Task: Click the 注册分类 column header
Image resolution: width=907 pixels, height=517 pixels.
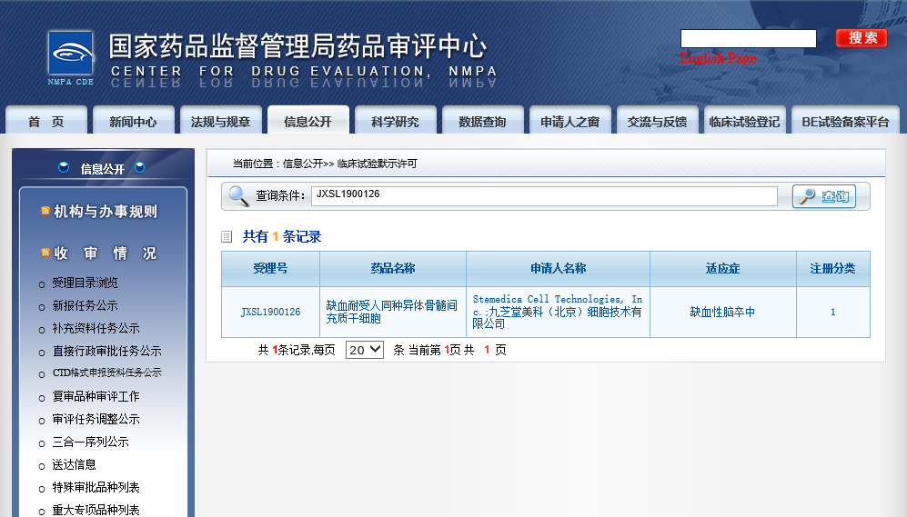Action: point(833,269)
